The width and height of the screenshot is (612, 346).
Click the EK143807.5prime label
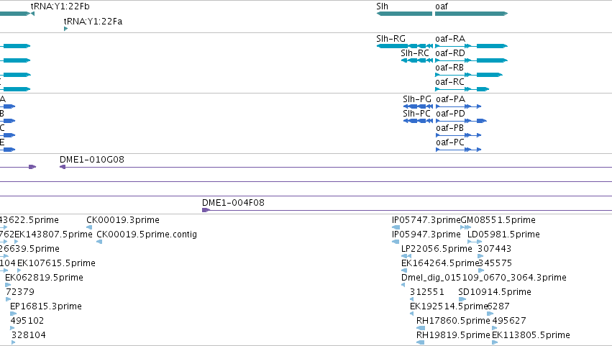pyautogui.click(x=53, y=235)
